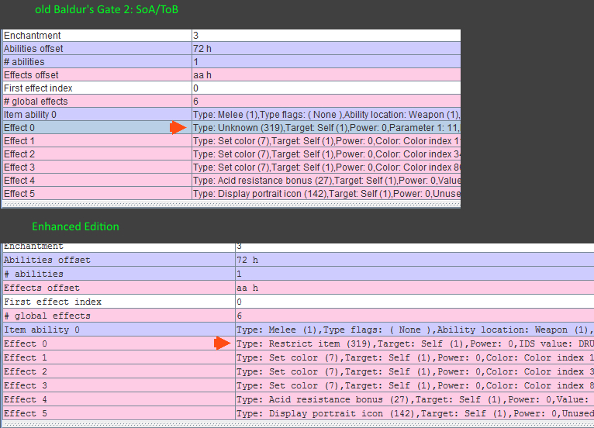This screenshot has width=594, height=428.
Task: Open Effect 2 'Set color (7)' value, top table
Action: click(326, 154)
